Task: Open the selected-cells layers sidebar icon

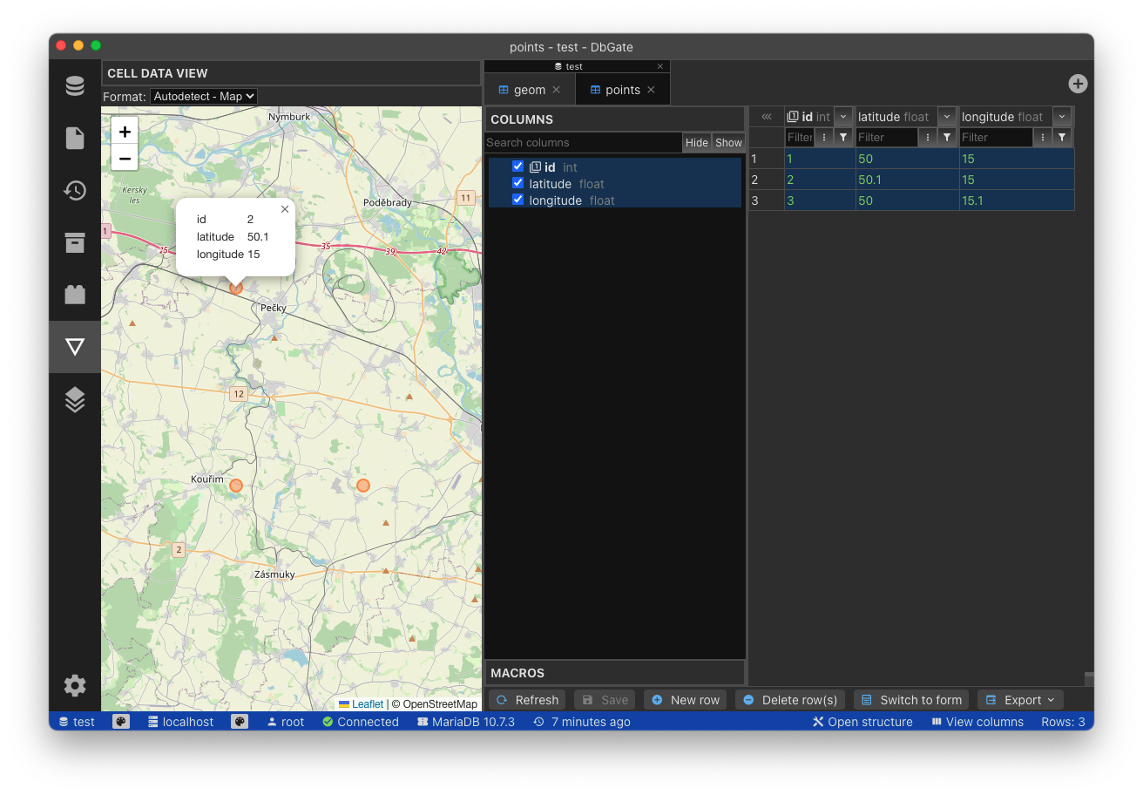Action: 75,399
